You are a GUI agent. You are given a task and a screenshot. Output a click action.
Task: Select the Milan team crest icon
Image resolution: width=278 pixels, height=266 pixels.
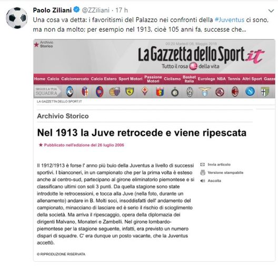[x=235, y=92]
